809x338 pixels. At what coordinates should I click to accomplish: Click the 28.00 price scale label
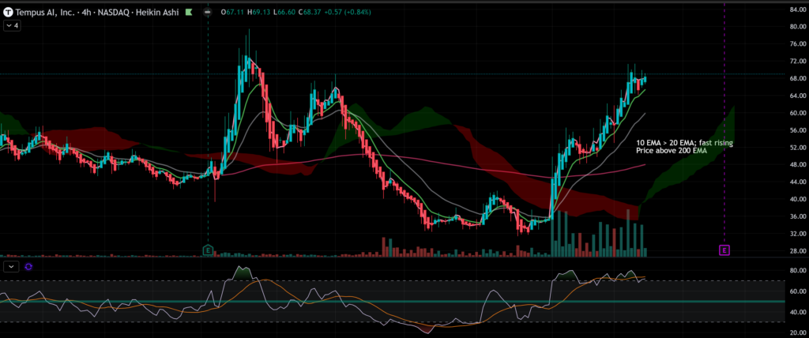point(792,251)
